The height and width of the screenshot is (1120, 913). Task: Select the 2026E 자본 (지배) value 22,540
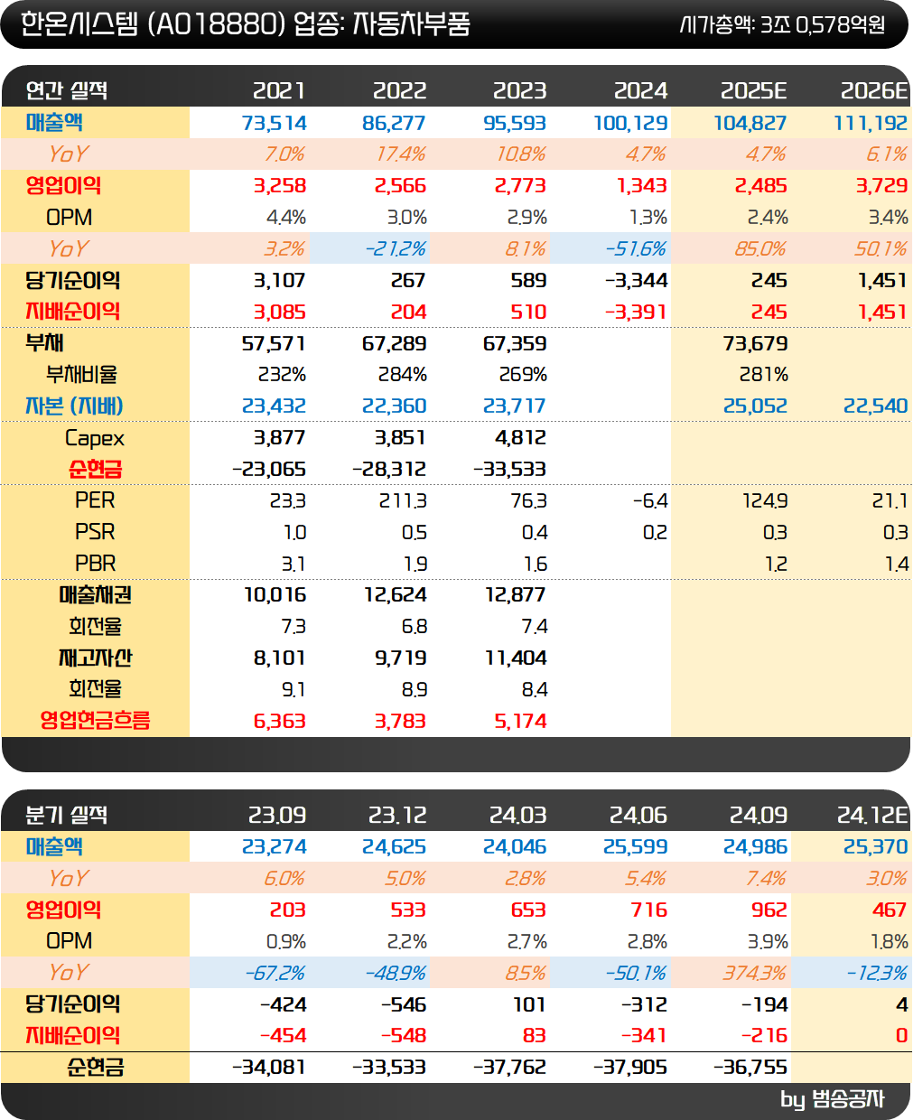pyautogui.click(x=876, y=406)
